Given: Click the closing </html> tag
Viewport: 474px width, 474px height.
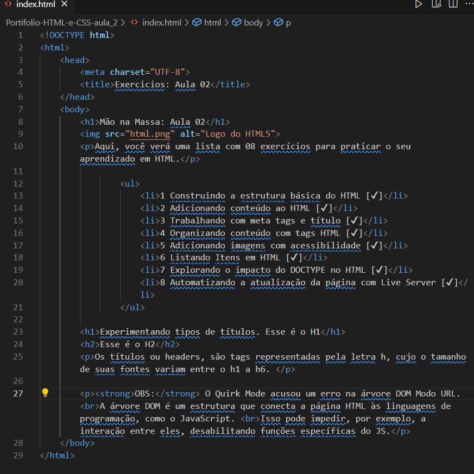Looking at the screenshot, I should tap(57, 456).
